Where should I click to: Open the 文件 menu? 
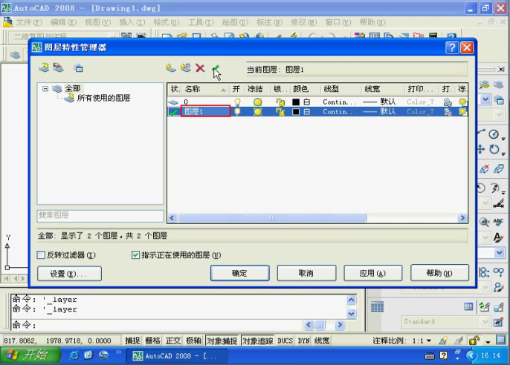[28, 22]
